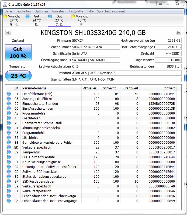Viewport: 187px width, 215px height.
Task: Click the CrystalDiskInfo title bar app icon
Action: coord(5,5)
